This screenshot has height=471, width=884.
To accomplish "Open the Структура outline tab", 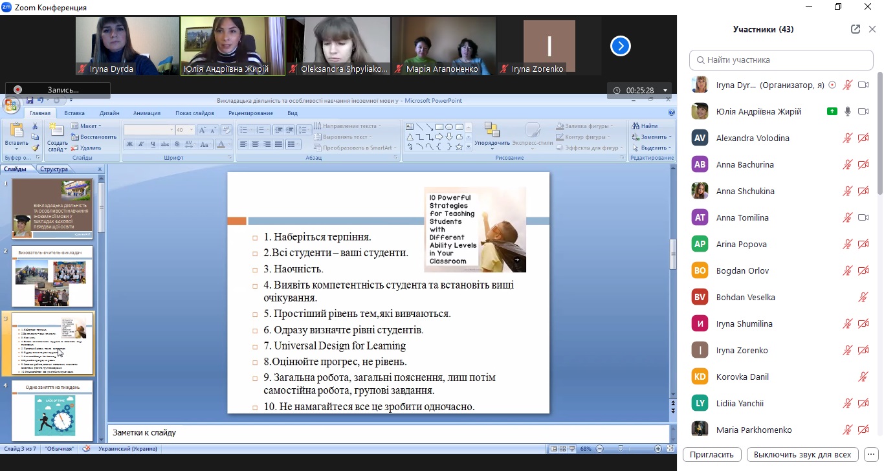I will point(54,169).
